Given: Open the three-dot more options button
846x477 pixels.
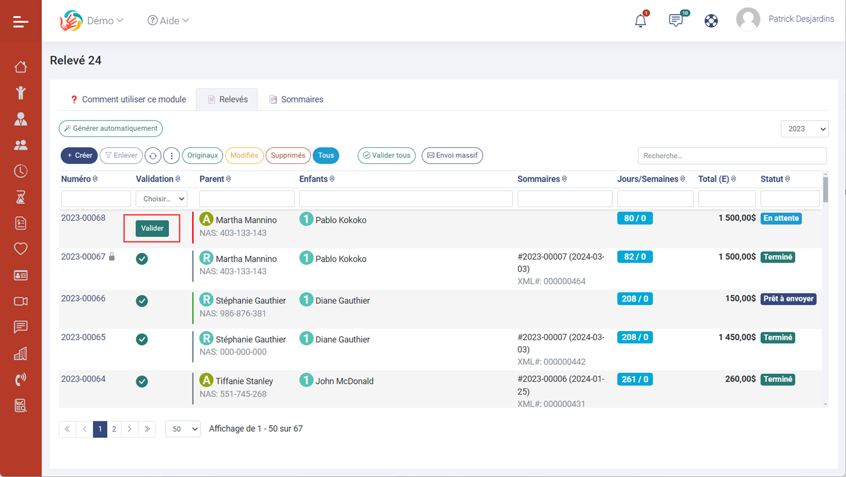Looking at the screenshot, I should coord(171,156).
